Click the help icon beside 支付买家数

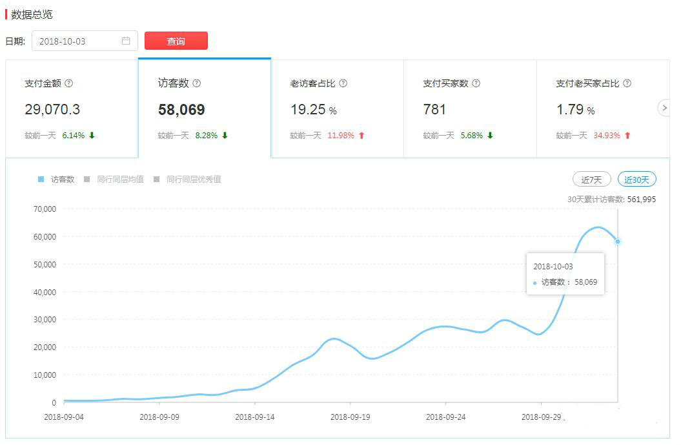coord(475,83)
